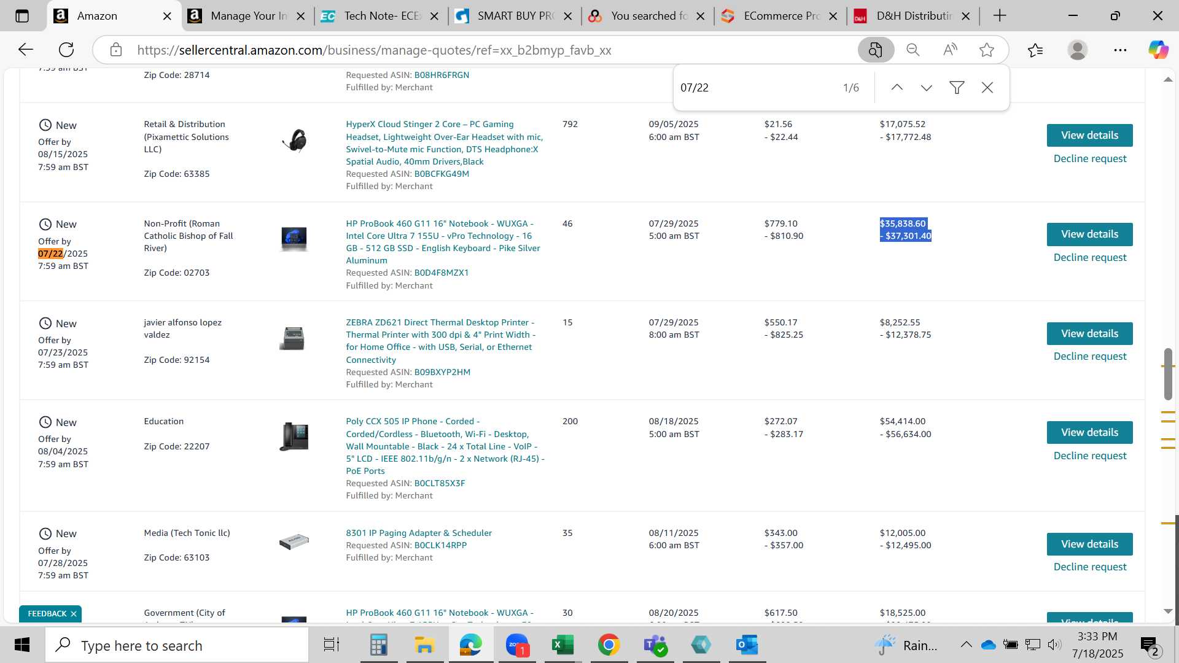This screenshot has width=1179, height=663.
Task: Show hidden system tray icons
Action: pyautogui.click(x=966, y=645)
